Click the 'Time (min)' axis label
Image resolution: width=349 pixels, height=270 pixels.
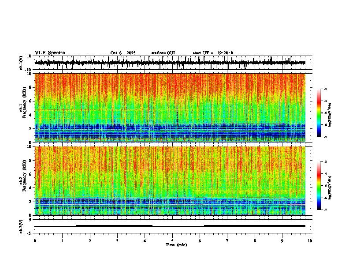pos(176,245)
